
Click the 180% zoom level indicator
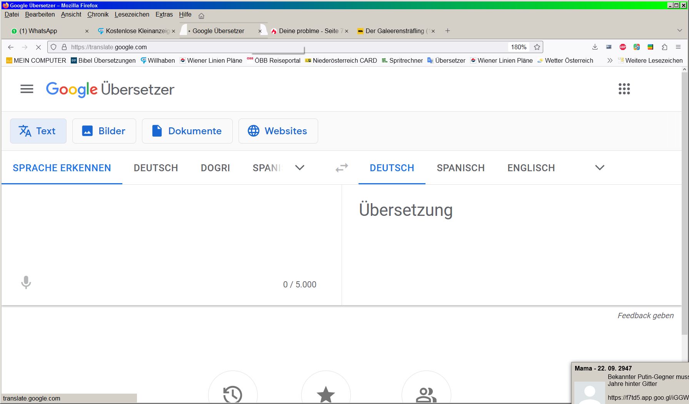tap(519, 47)
